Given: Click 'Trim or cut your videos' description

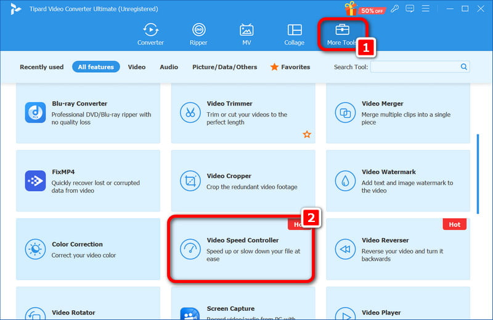Looking at the screenshot, I should click(x=247, y=118).
